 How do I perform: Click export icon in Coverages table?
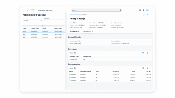147,53
